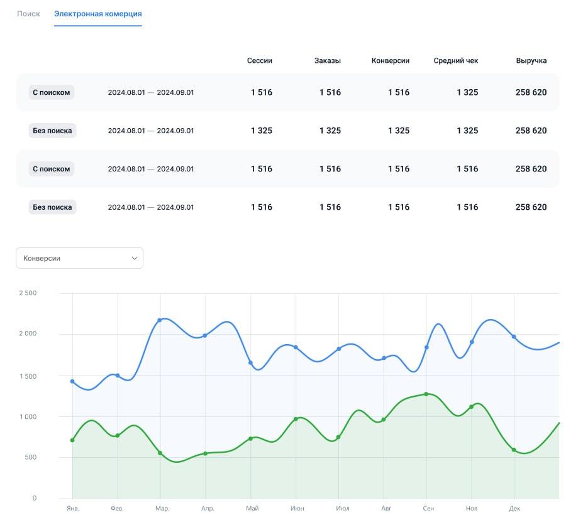Screen dimensions: 583x525
Task: Click the Конверсии table column header
Action: 391,60
